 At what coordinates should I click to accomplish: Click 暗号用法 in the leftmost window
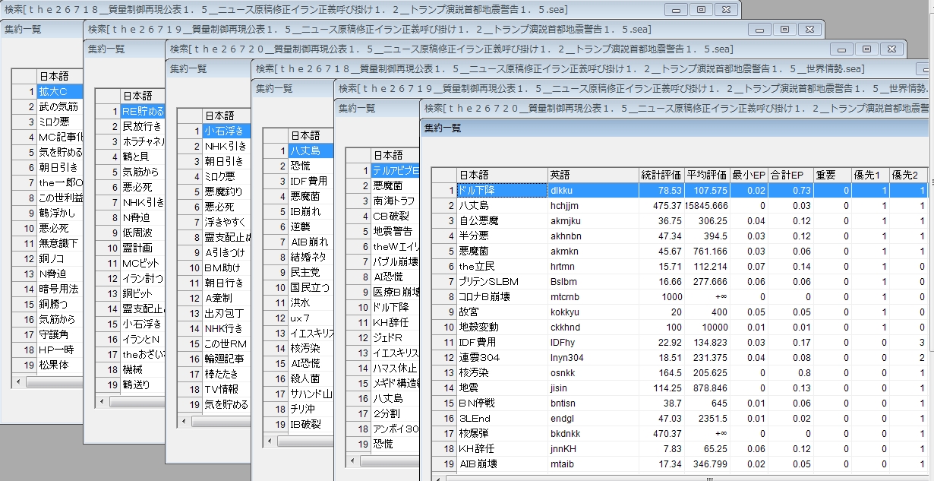coord(61,289)
